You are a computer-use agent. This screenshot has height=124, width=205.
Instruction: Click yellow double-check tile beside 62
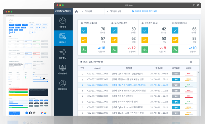(114, 40)
